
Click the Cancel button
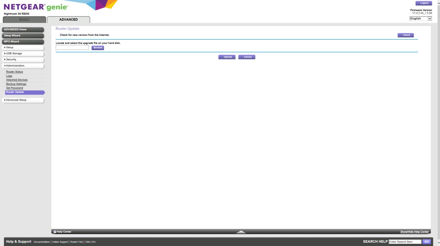point(247,57)
